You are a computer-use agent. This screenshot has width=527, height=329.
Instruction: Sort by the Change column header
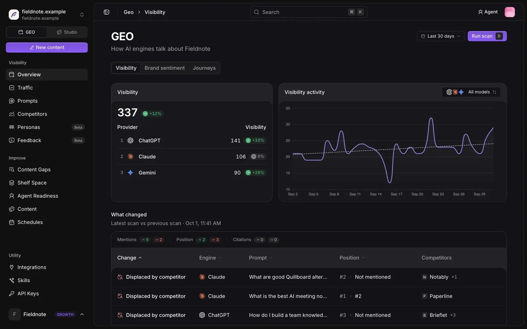click(129, 258)
